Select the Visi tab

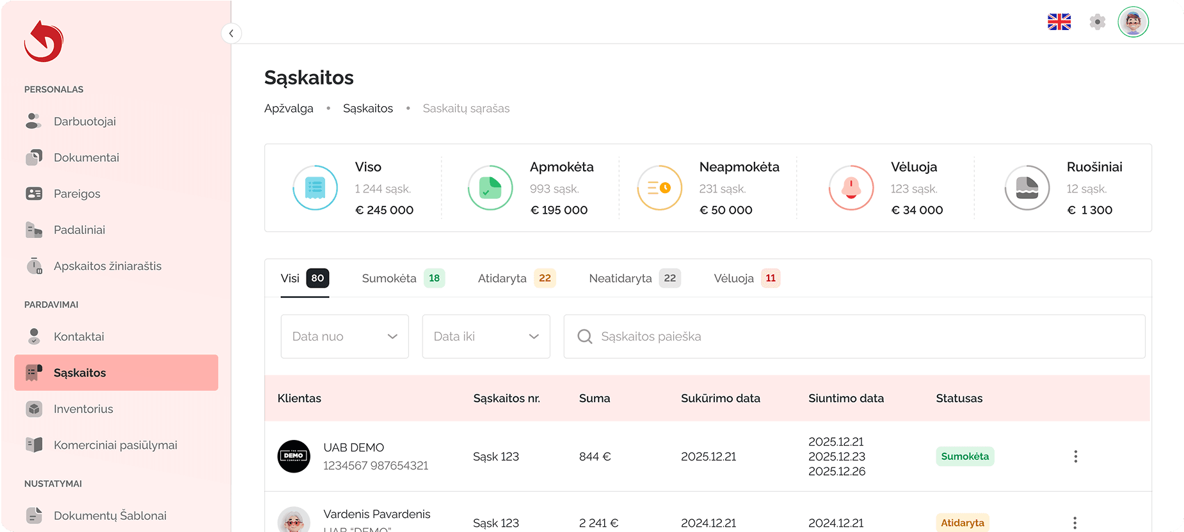305,278
